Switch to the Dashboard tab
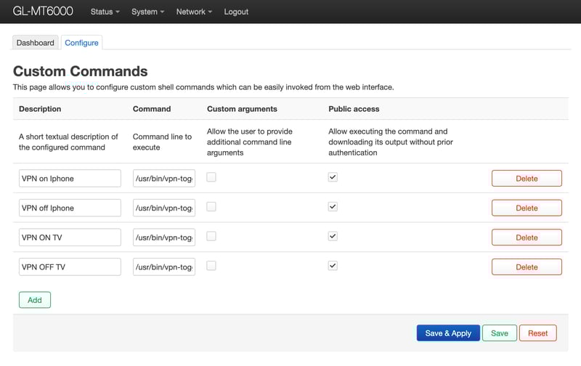This screenshot has width=581, height=366. point(36,43)
